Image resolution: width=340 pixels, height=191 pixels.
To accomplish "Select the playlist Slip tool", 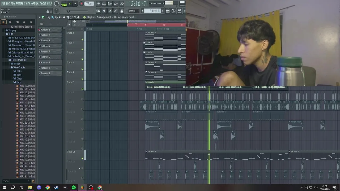I will 64,17.
